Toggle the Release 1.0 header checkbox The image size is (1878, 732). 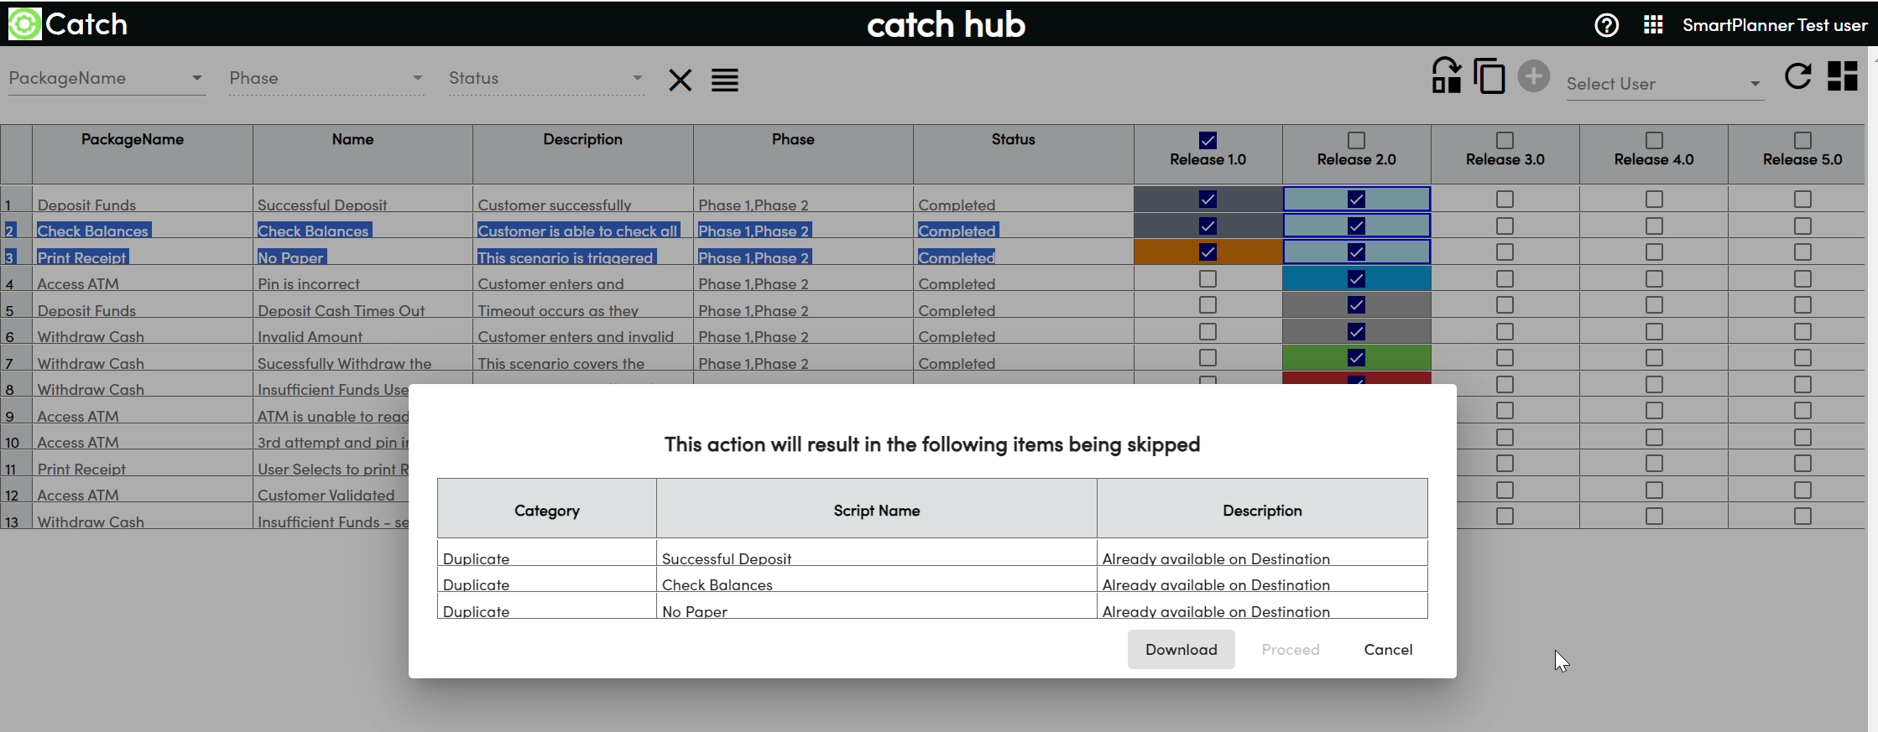(1208, 140)
